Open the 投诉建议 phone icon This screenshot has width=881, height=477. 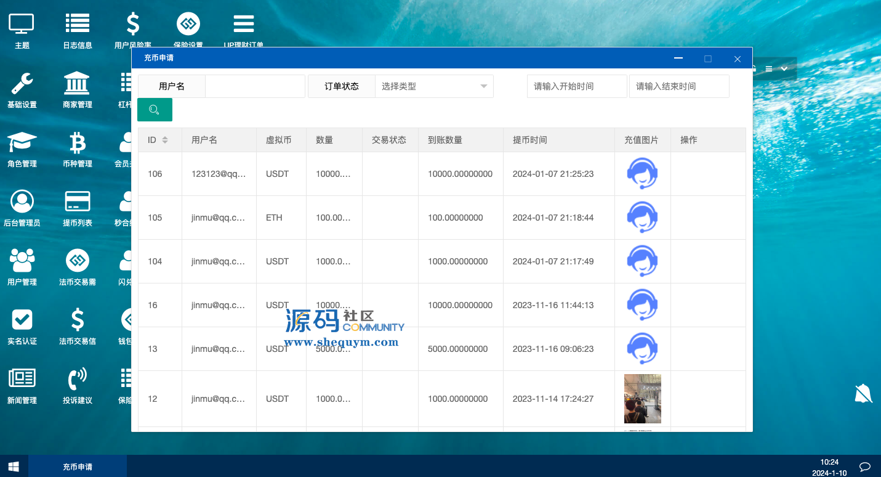click(x=77, y=379)
